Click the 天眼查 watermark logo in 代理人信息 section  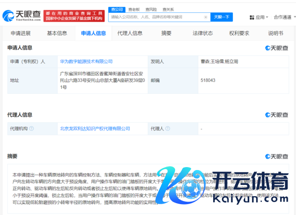[x=276, y=115]
